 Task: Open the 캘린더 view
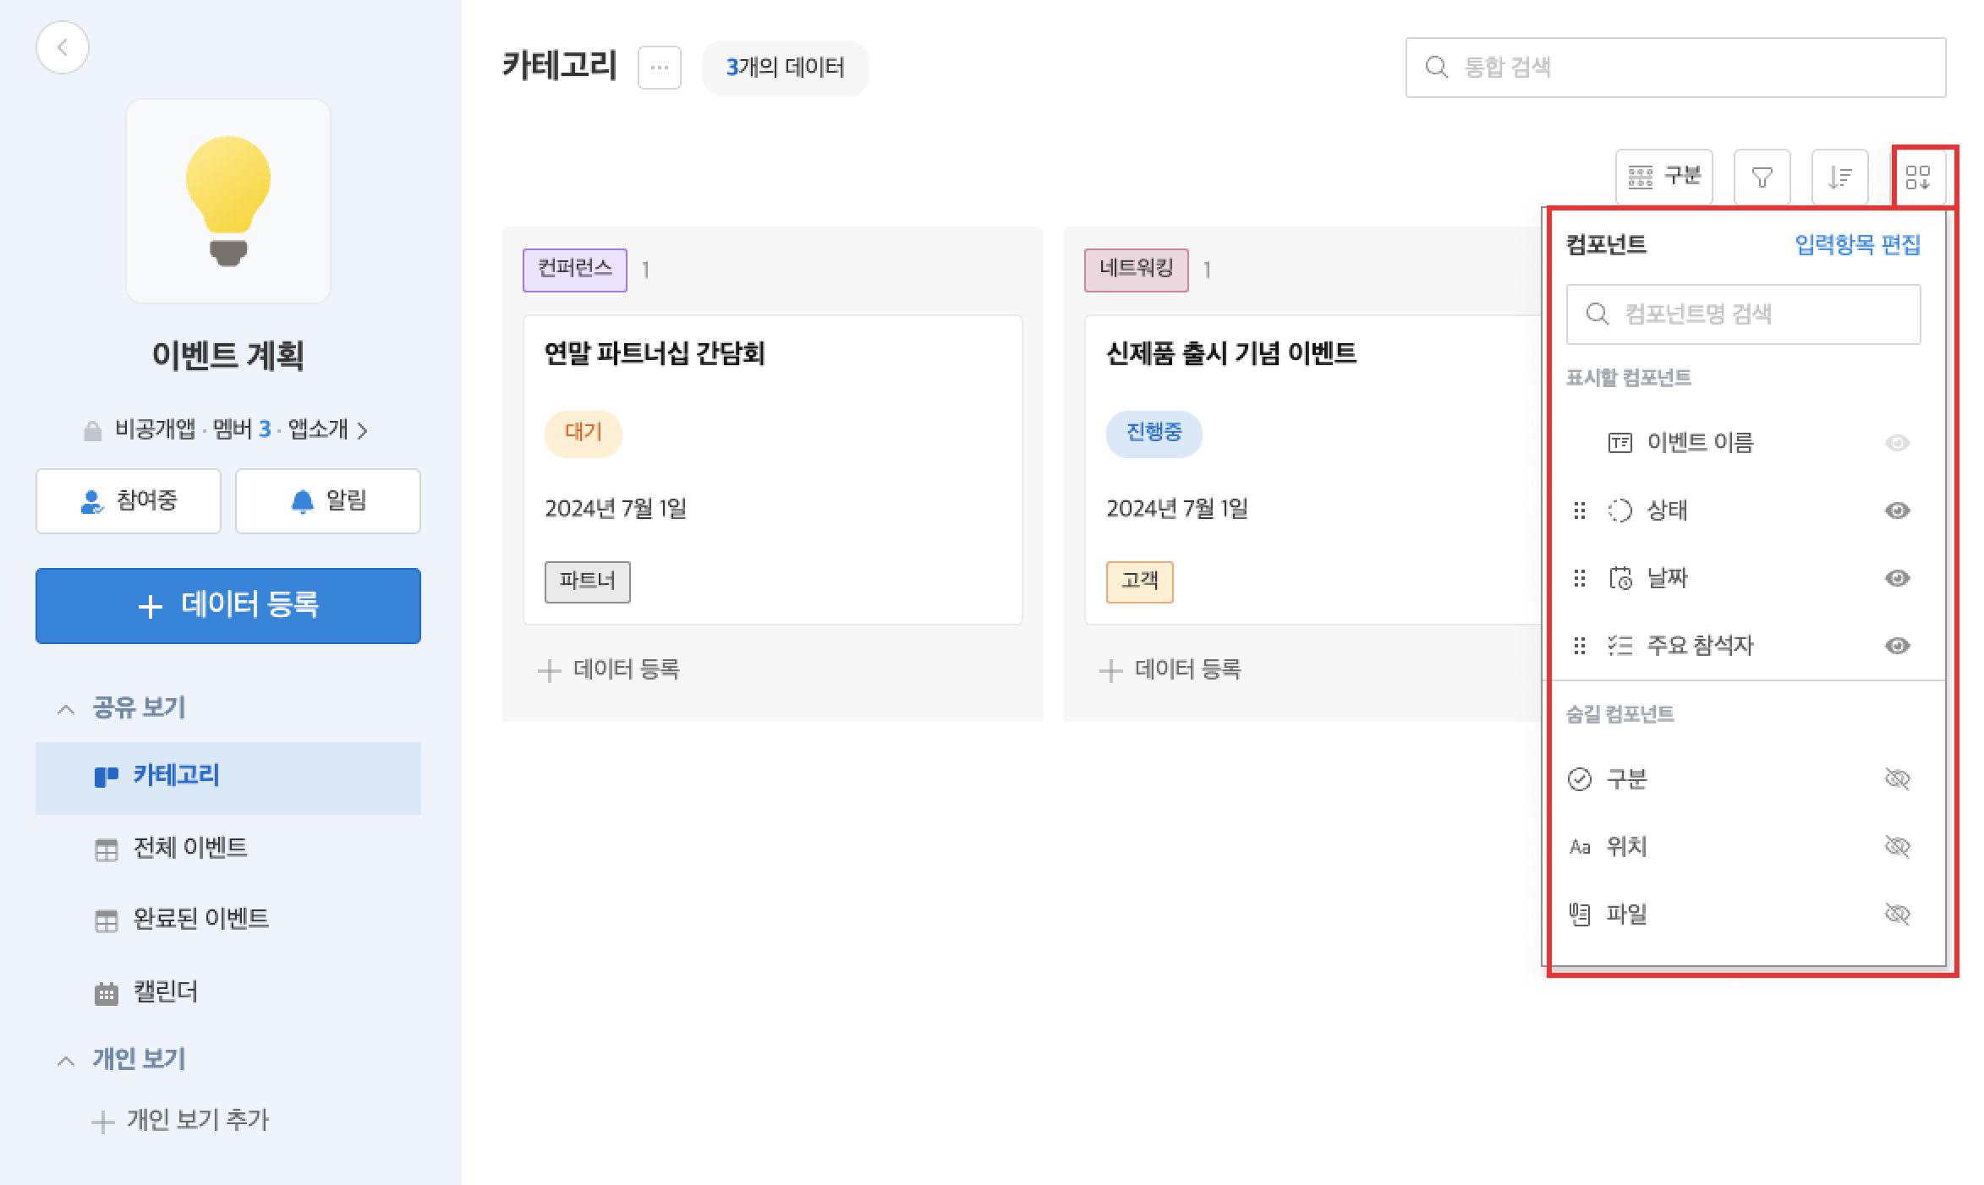click(165, 991)
